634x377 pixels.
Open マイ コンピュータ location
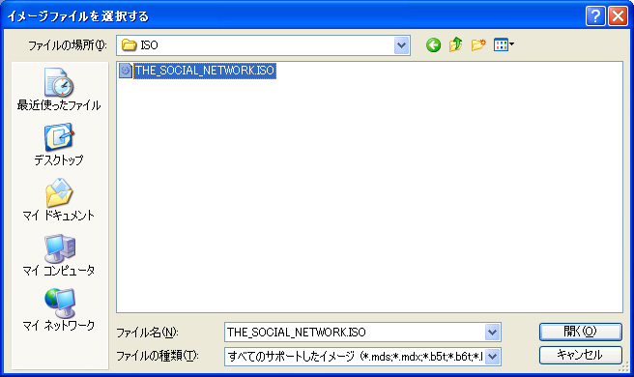click(x=59, y=255)
